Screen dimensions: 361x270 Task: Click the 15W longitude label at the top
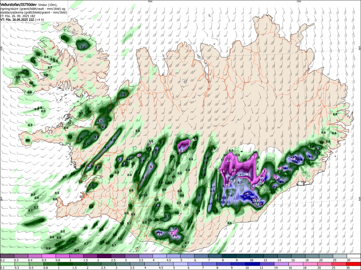tap(298, 1)
